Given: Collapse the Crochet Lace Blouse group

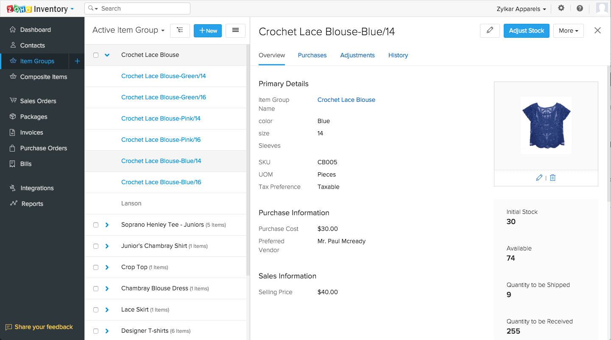Looking at the screenshot, I should click(107, 55).
